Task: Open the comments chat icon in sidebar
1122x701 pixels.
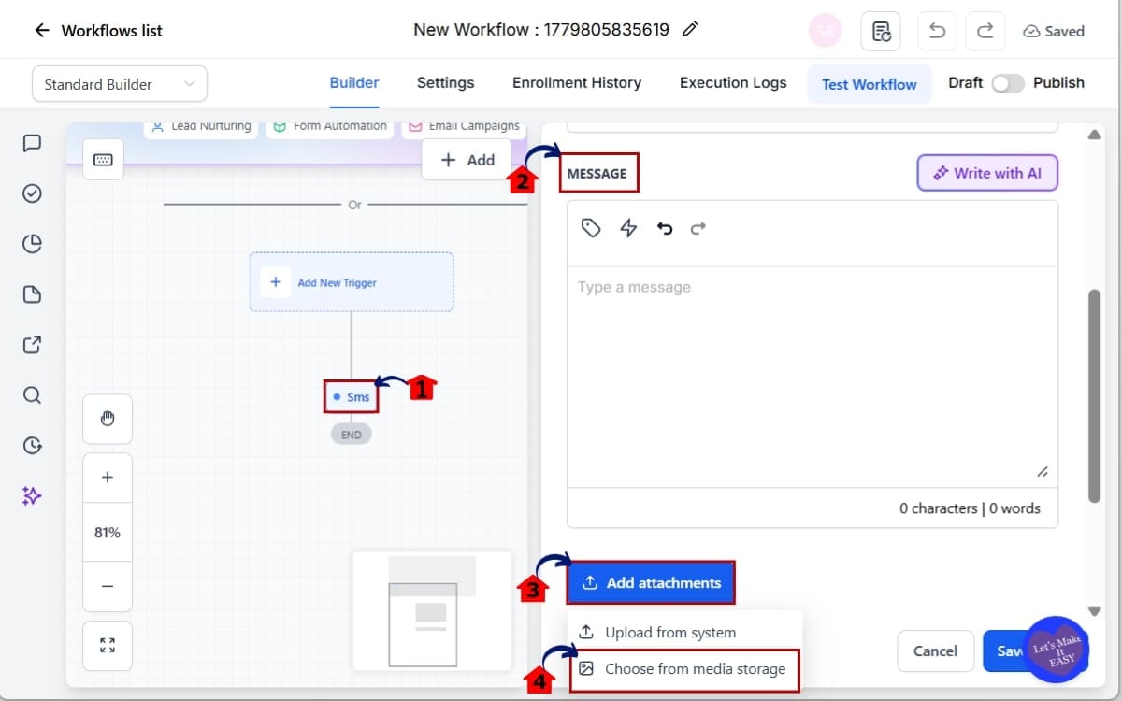Action: pos(32,143)
